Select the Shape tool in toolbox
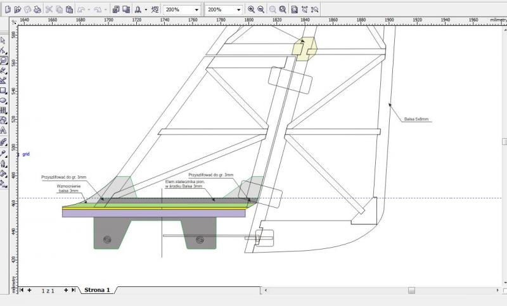507x306 pixels. click(4, 50)
